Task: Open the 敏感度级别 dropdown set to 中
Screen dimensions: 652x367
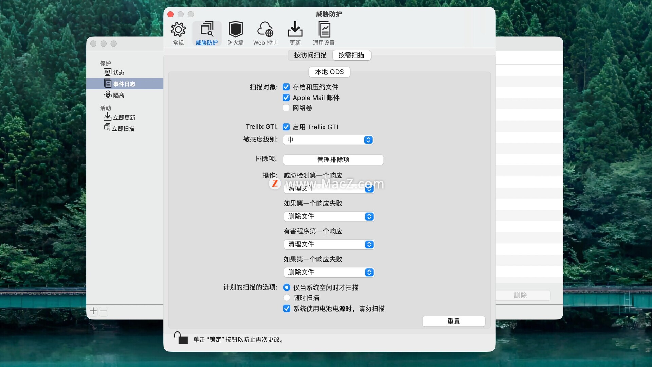Action: pos(328,140)
